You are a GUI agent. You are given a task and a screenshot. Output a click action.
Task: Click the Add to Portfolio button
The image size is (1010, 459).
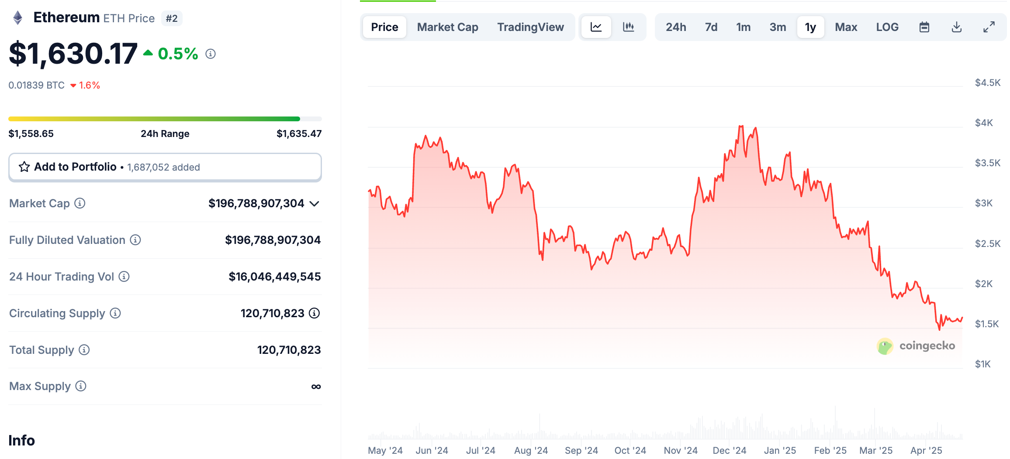pyautogui.click(x=165, y=167)
